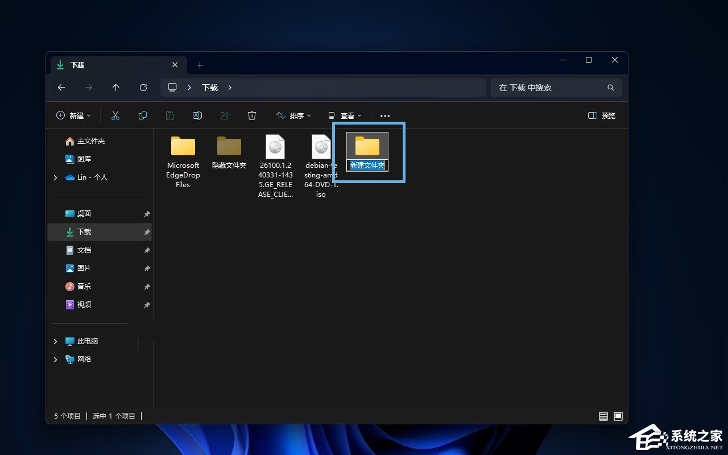The height and width of the screenshot is (455, 728).
Task: Select the Rename icon in the toolbar
Action: 197,115
